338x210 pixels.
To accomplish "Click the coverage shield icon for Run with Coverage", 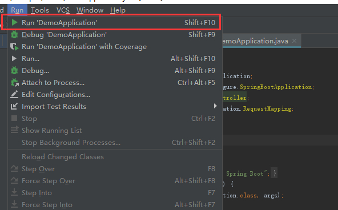I will click(x=14, y=47).
